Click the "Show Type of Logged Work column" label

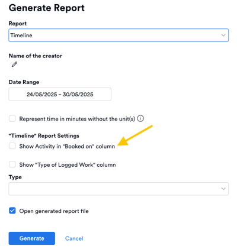68,164
